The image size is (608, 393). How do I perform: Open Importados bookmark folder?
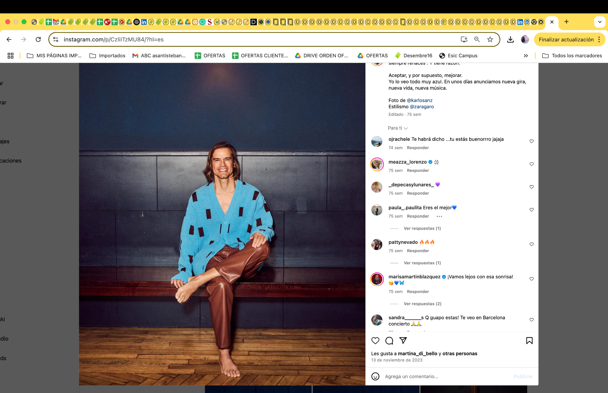pyautogui.click(x=108, y=56)
